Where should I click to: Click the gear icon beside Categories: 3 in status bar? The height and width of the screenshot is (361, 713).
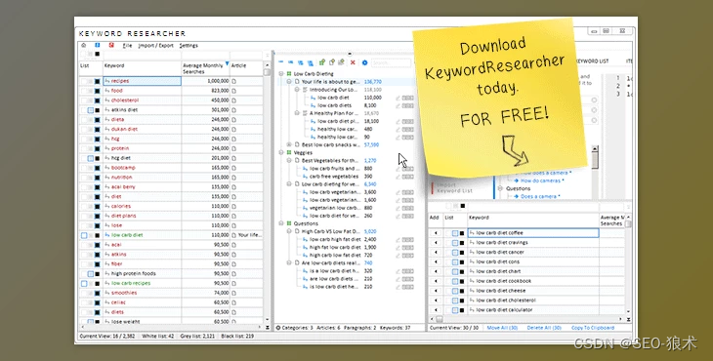point(278,328)
